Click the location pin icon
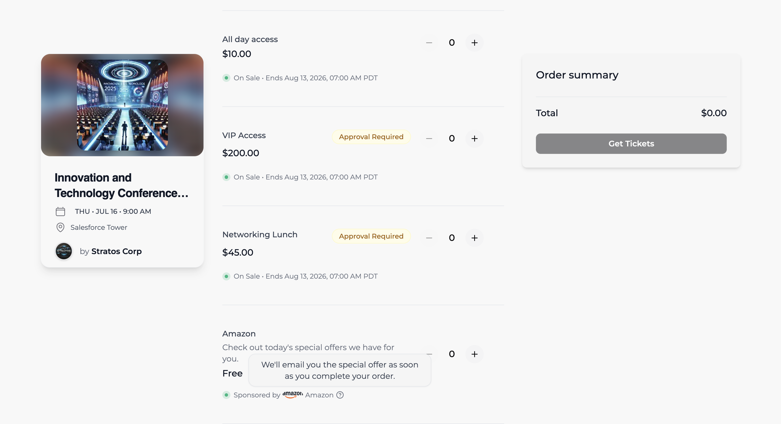 [60, 227]
